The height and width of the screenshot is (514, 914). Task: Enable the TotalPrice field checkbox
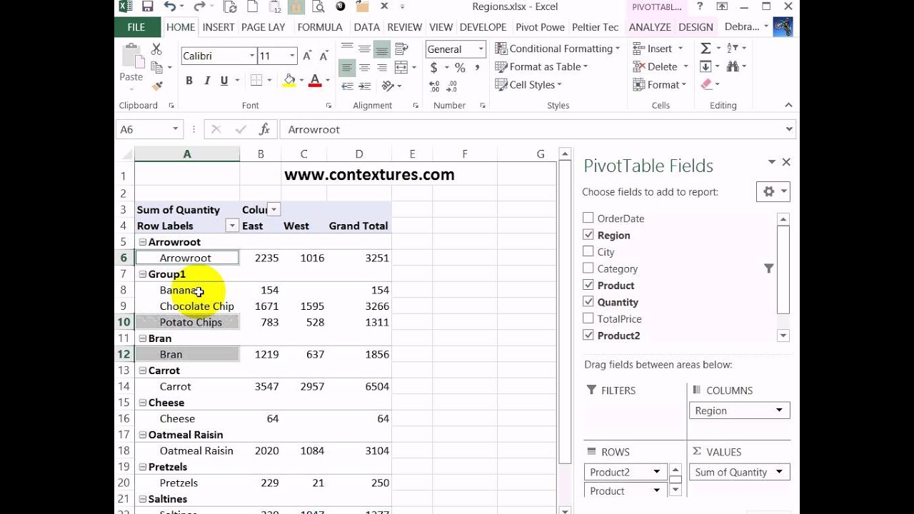pos(588,319)
